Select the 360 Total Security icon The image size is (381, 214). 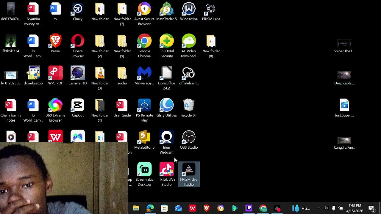tap(166, 46)
